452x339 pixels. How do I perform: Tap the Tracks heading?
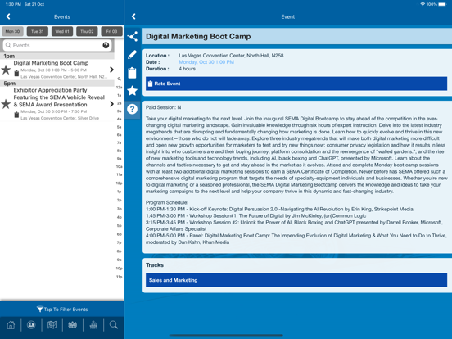(x=155, y=265)
